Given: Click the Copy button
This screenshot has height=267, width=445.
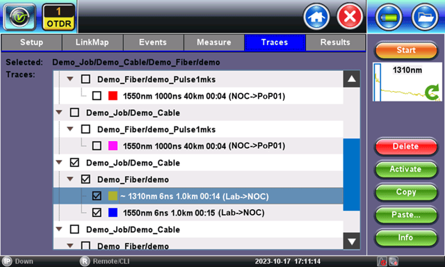Looking at the screenshot, I should click(406, 192).
